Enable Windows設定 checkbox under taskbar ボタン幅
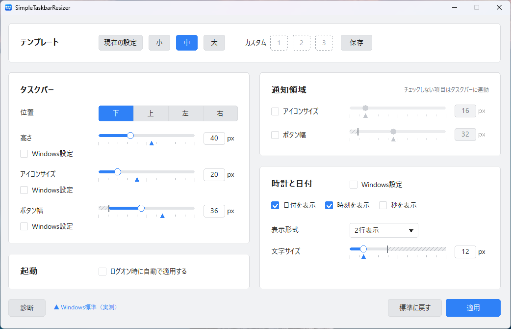Image resolution: width=511 pixels, height=329 pixels. click(x=24, y=226)
